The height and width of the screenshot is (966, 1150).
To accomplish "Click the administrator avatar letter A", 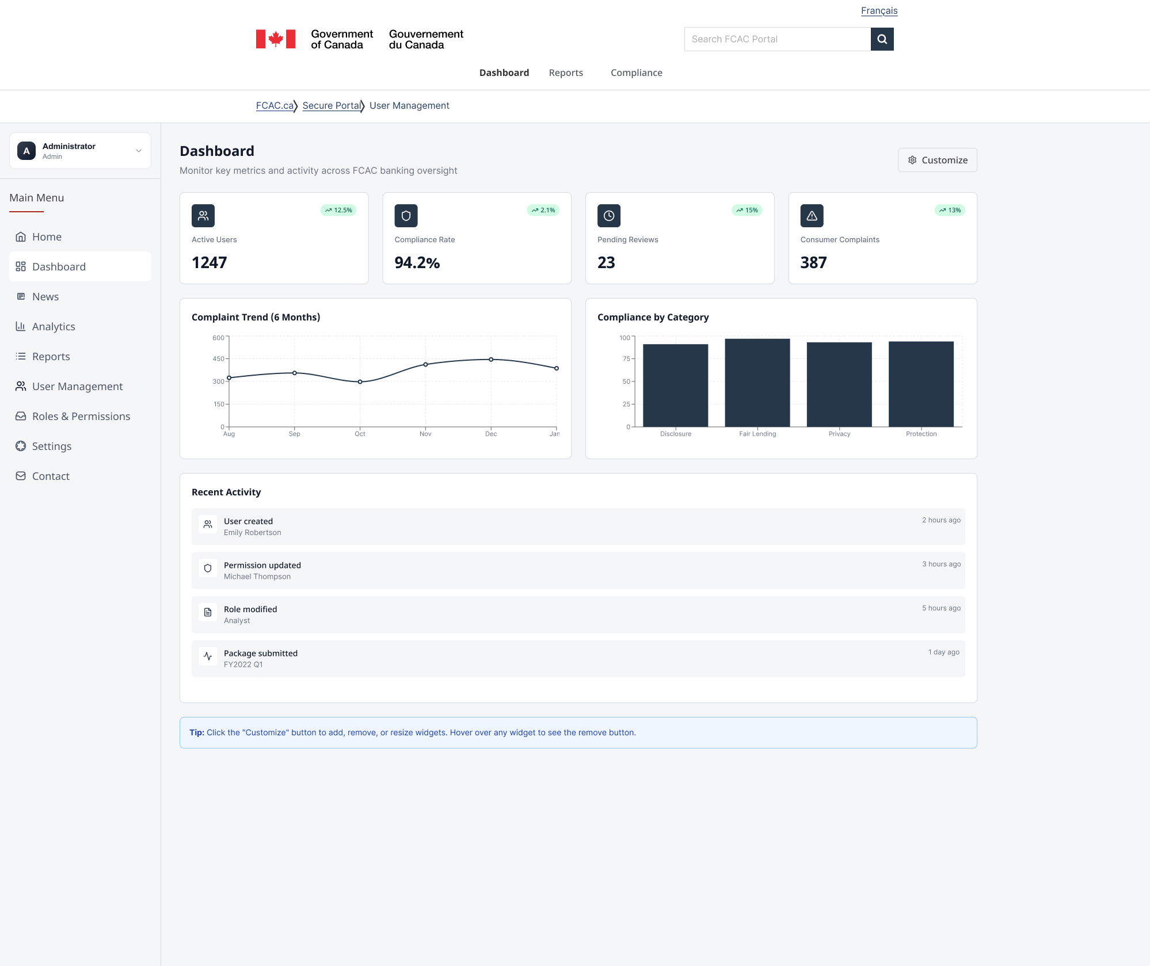I will coord(26,151).
